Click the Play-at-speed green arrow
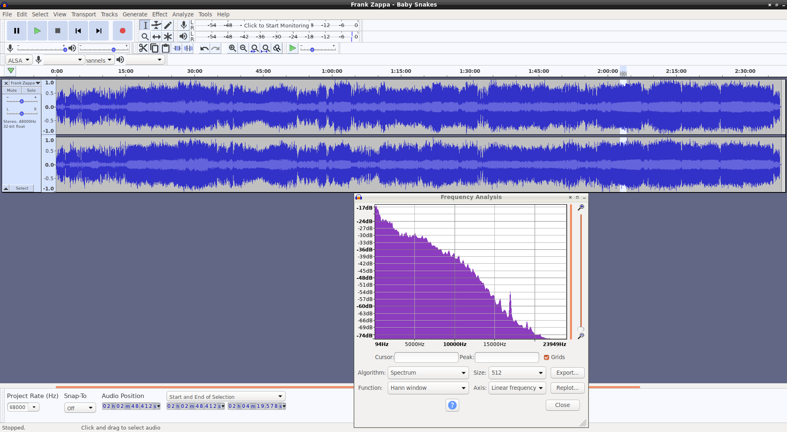Viewport: 787px width, 432px height. 292,48
